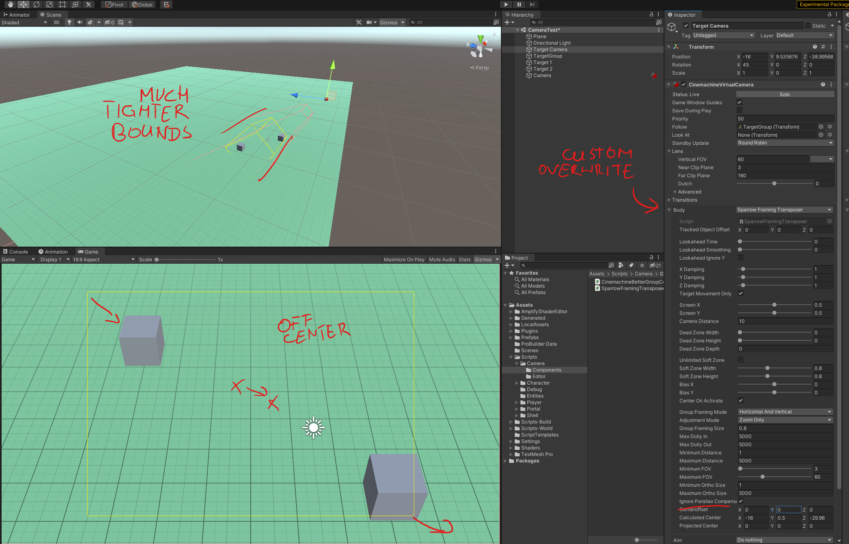This screenshot has width=849, height=544.
Task: Select the Rect transform tool
Action: [x=62, y=4]
